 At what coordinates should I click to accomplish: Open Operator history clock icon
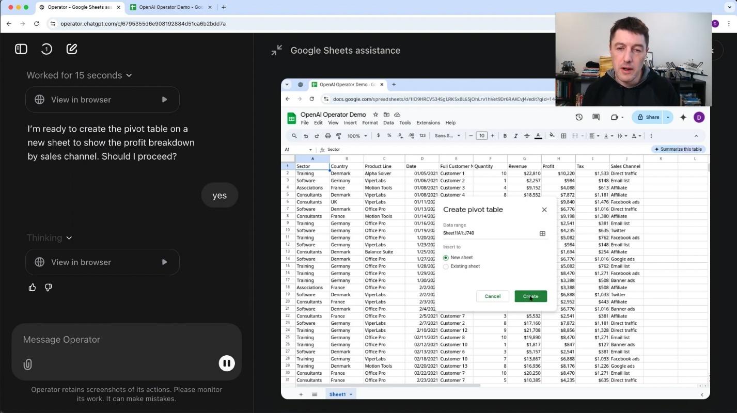click(x=46, y=49)
